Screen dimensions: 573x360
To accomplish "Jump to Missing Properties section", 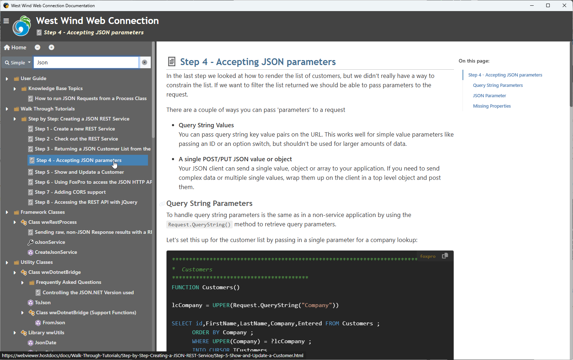I will [492, 106].
